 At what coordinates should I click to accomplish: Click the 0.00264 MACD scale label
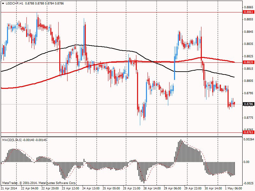tap(249, 139)
